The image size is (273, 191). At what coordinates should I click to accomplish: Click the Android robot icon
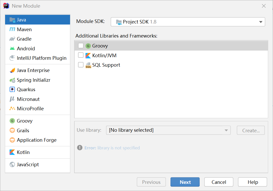[12, 49]
